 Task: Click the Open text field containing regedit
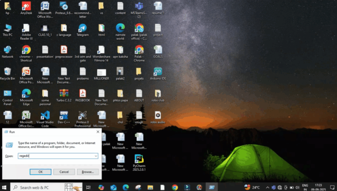[x=55, y=156]
